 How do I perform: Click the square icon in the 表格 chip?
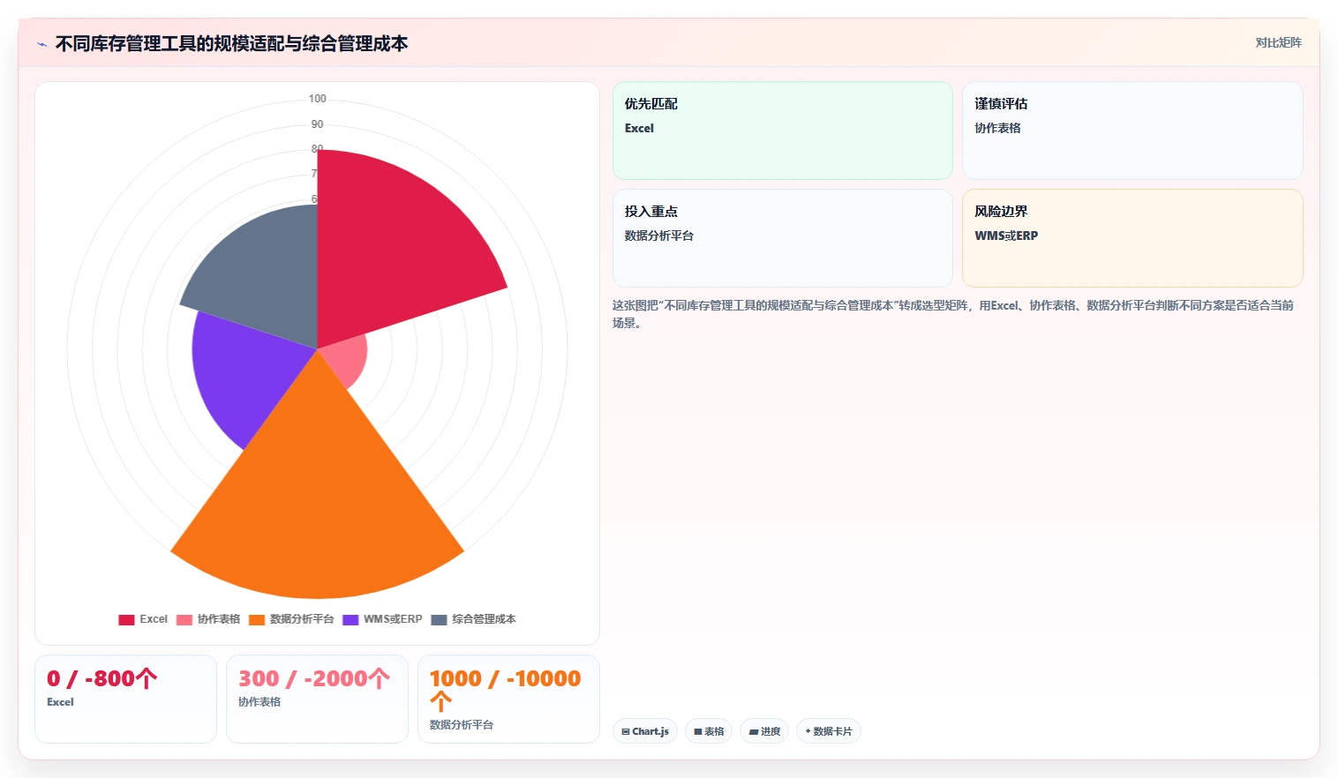(x=698, y=732)
